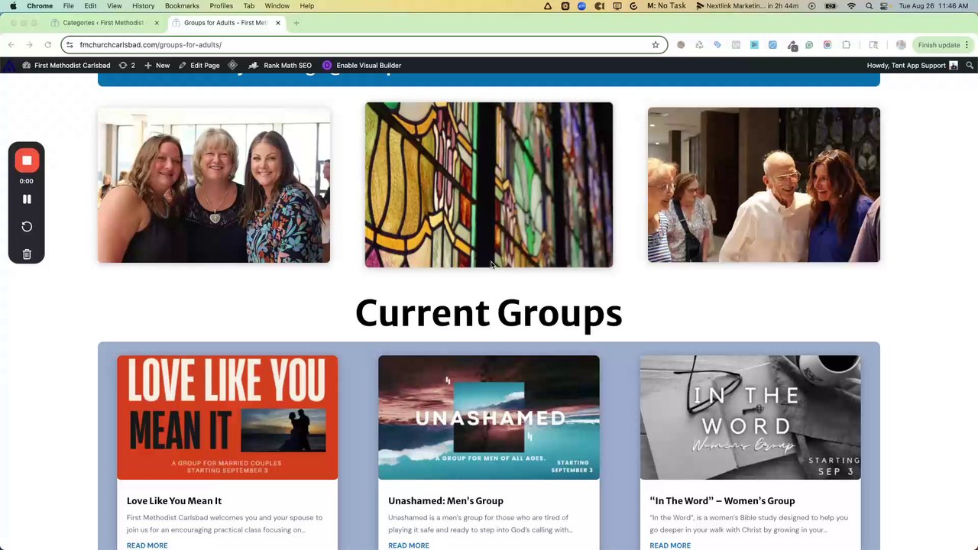Screen dimensions: 978x550
Task: Open Zoom menu bar icon
Action: (x=582, y=6)
